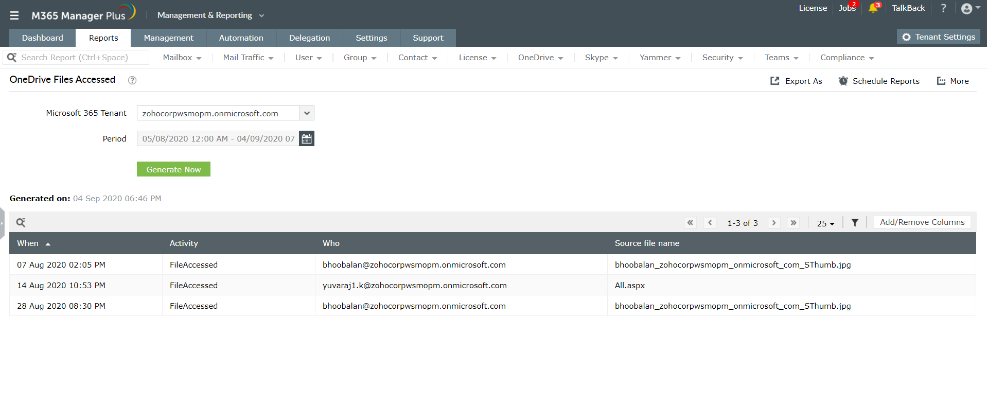The width and height of the screenshot is (987, 406).
Task: Click the search report magnifier icon
Action: coord(12,57)
